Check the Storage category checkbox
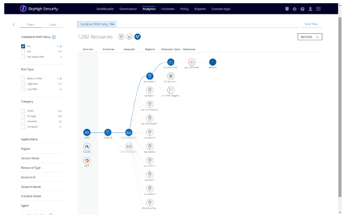Image resolution: width=345 pixels, height=221 pixels. point(23,116)
